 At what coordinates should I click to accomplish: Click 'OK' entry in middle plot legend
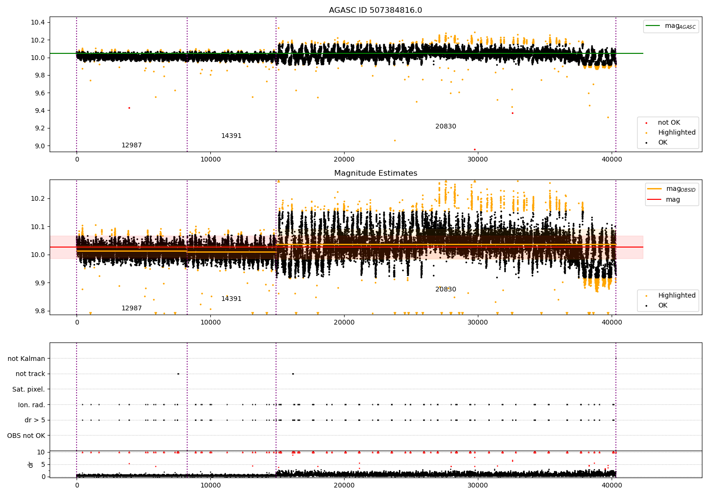(663, 306)
